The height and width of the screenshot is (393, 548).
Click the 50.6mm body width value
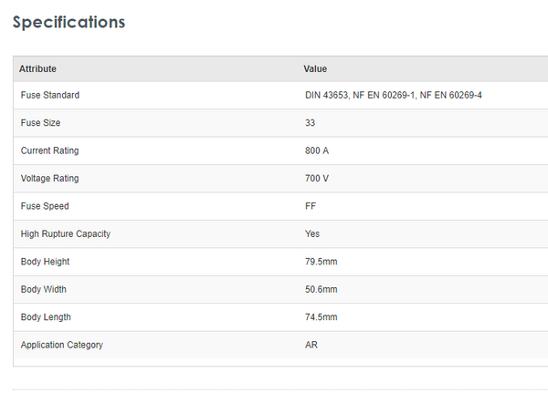321,290
